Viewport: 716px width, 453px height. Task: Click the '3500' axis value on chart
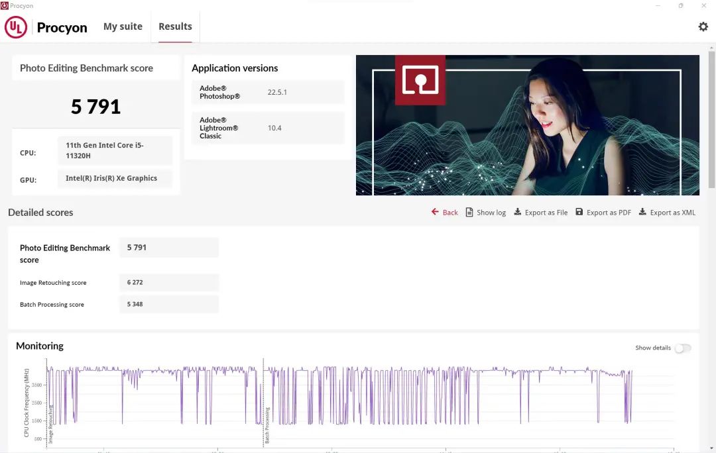(x=37, y=385)
